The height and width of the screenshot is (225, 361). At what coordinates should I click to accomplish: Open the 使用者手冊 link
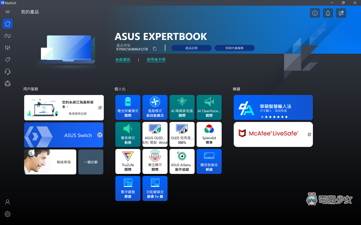click(156, 60)
